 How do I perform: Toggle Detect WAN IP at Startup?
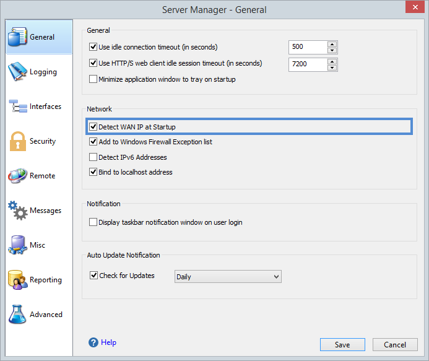click(x=93, y=127)
